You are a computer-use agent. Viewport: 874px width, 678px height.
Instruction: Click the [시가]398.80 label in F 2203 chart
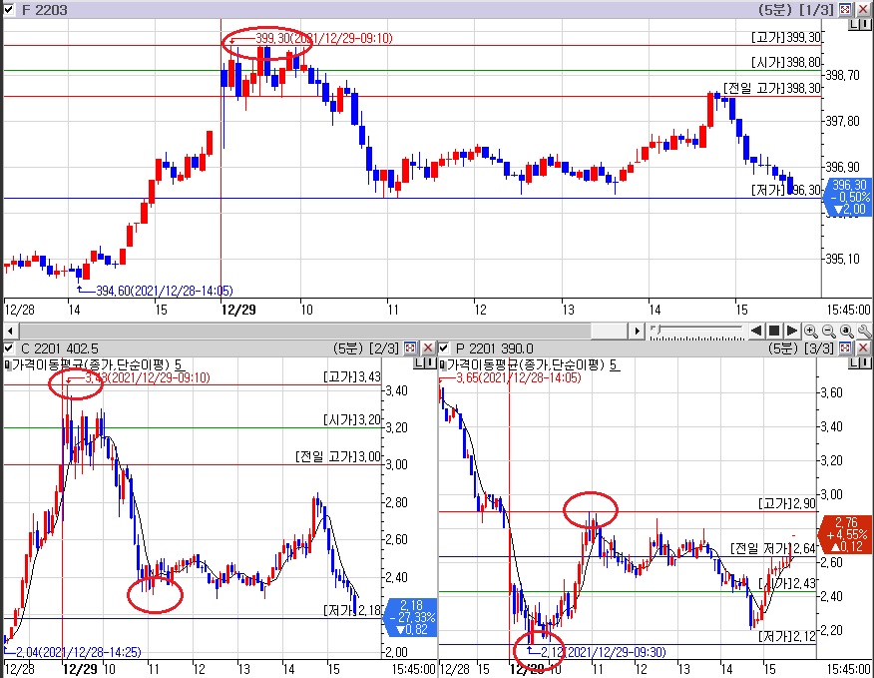click(786, 63)
